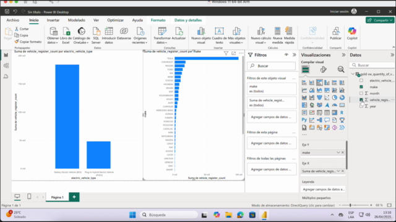Switch to Datos y detalles tab

pyautogui.click(x=188, y=20)
